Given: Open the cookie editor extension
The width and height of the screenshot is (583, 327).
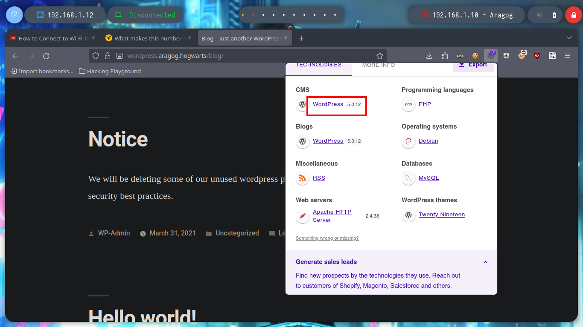Looking at the screenshot, I should [x=475, y=56].
